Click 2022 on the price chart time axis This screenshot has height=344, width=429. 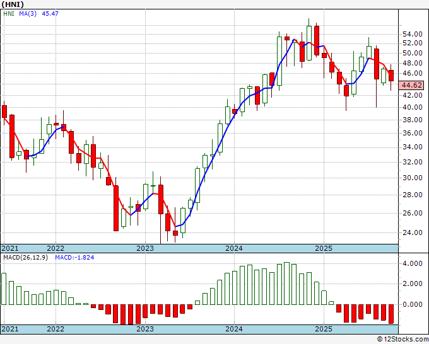(x=56, y=248)
